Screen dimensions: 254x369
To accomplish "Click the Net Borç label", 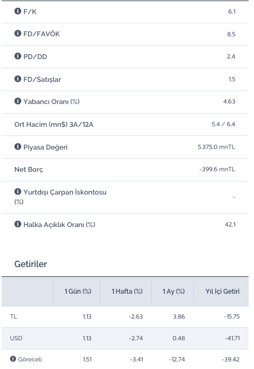I will pyautogui.click(x=29, y=170).
